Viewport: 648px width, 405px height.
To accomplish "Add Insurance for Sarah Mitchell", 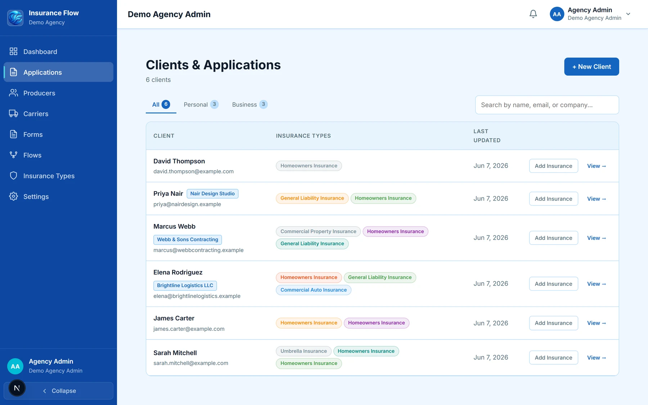I will pyautogui.click(x=553, y=357).
